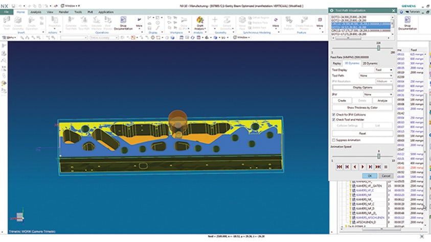
Task: Open the right-side Shop Documentation icon
Action: (x=407, y=23)
